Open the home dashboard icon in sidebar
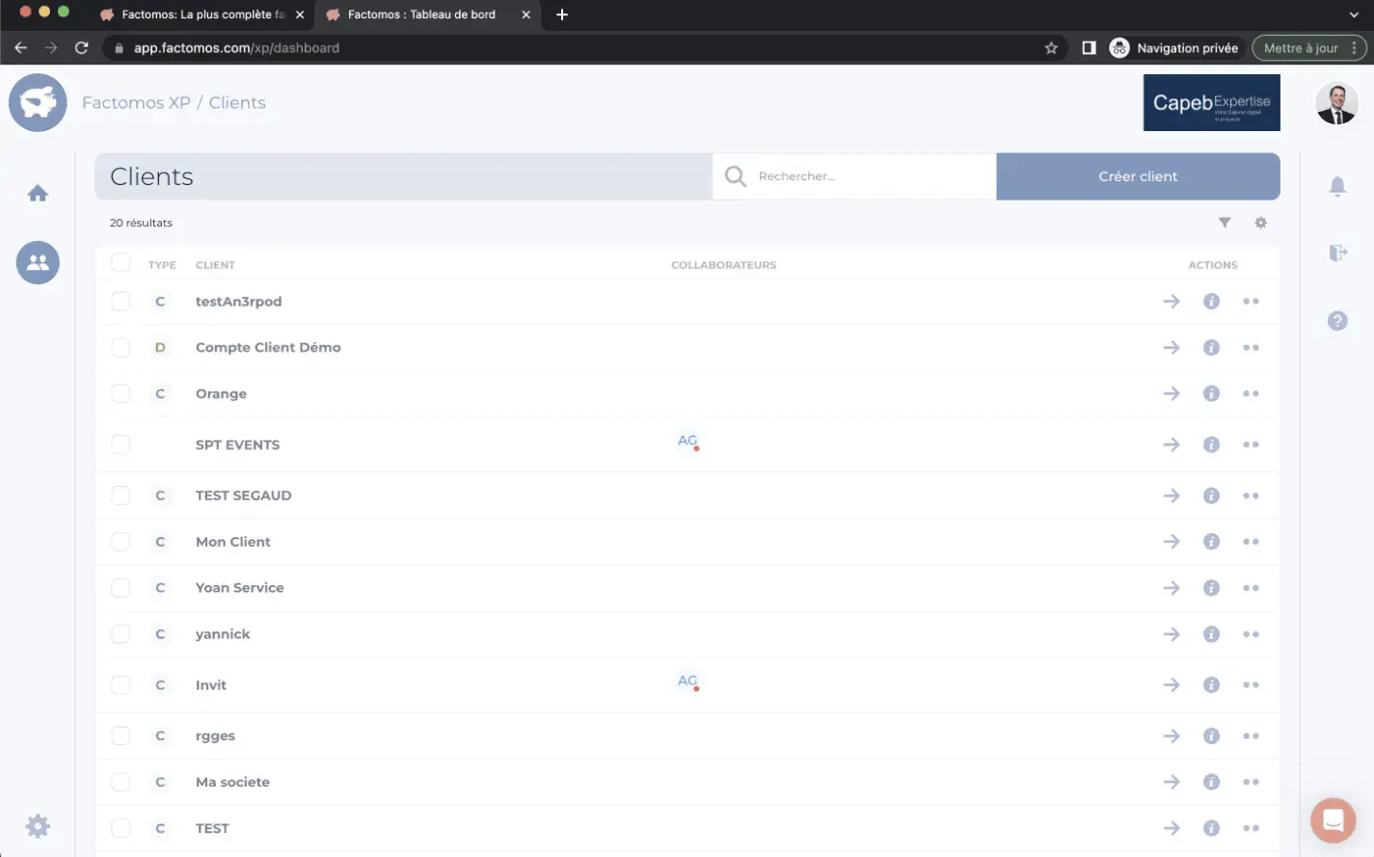1374x857 pixels. click(38, 194)
